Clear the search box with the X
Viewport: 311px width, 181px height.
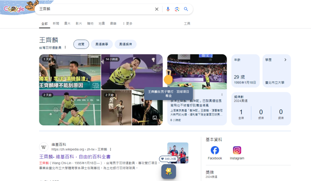click(157, 9)
